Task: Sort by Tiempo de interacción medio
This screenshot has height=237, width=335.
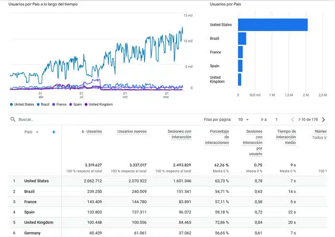Action: [286, 137]
